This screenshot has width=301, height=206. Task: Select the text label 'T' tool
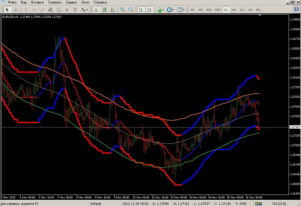pos(75,10)
